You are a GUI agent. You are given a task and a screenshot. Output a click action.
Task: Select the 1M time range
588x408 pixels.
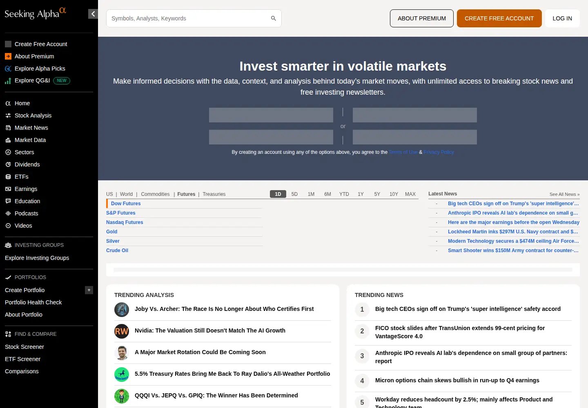coord(311,194)
